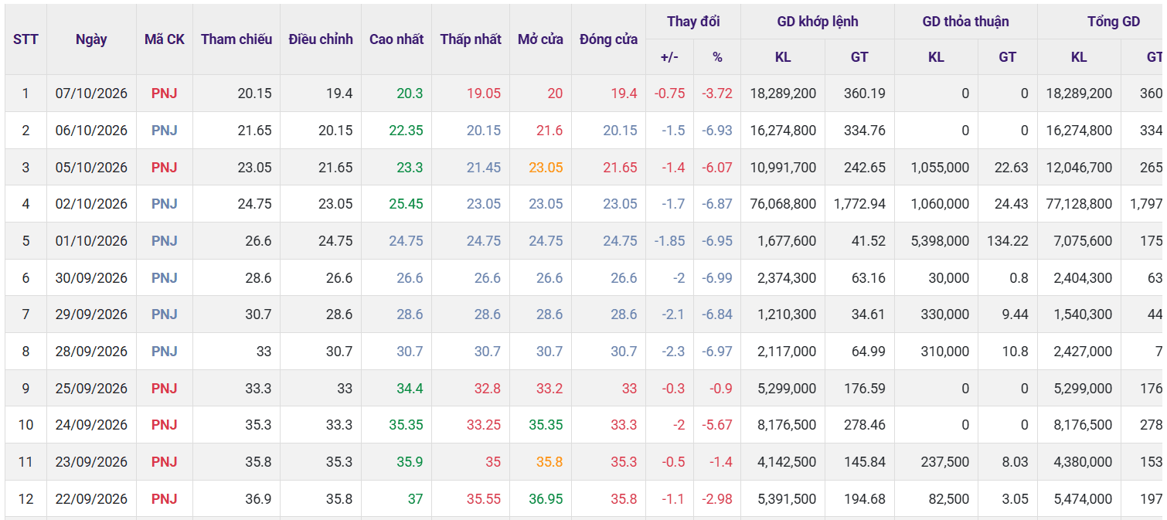Click the "Tham chiếu" column header
Image resolution: width=1167 pixels, height=520 pixels.
tap(236, 39)
